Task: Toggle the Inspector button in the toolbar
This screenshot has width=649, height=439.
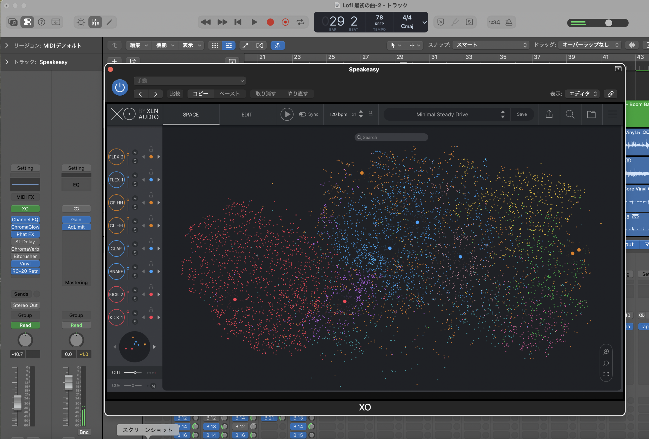Action: click(x=27, y=22)
